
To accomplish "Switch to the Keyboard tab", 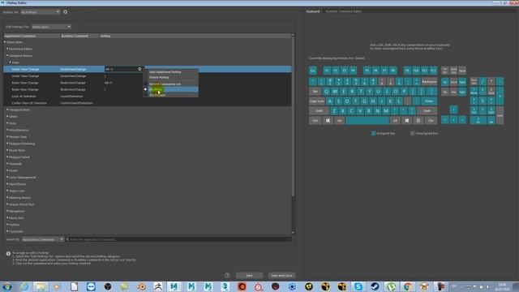I will 313,11.
